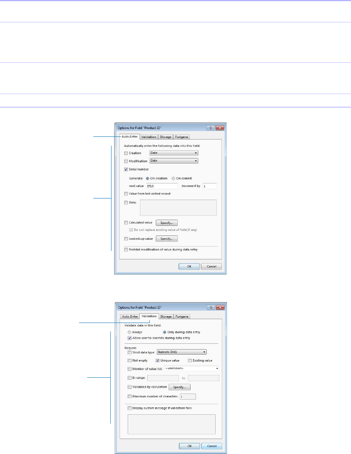Enable the Not empty checkbox
This screenshot has height=454, width=351.
[x=129, y=360]
